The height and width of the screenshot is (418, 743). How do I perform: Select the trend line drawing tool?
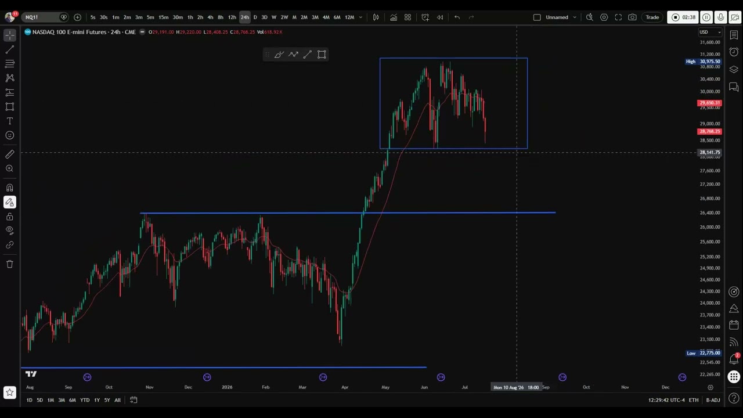[10, 50]
